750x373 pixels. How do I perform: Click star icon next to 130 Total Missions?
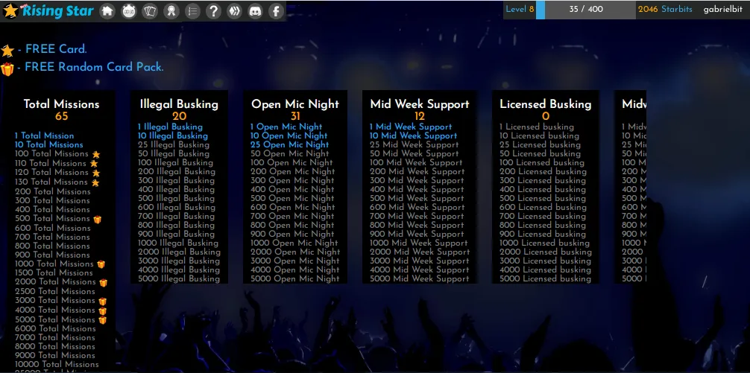coord(95,182)
